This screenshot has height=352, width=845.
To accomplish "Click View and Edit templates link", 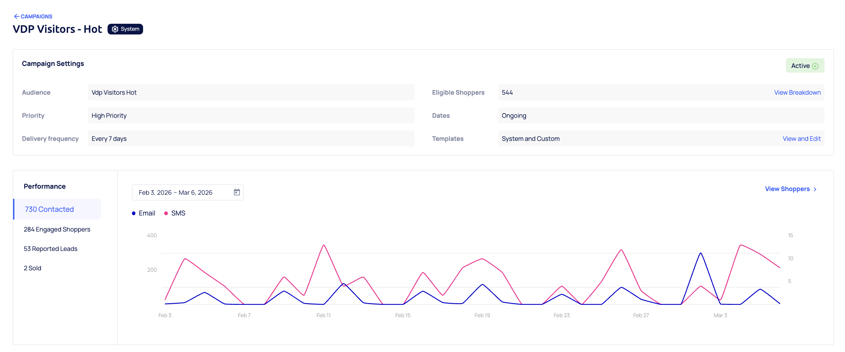I will [801, 139].
